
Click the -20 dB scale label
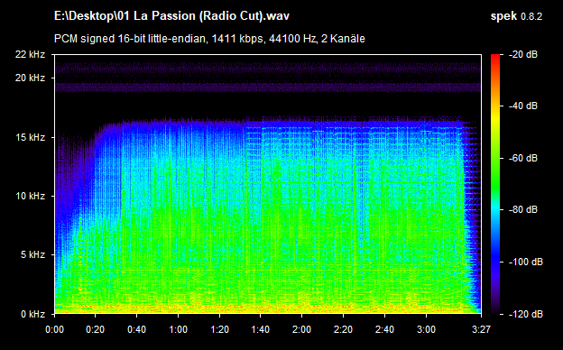522,54
